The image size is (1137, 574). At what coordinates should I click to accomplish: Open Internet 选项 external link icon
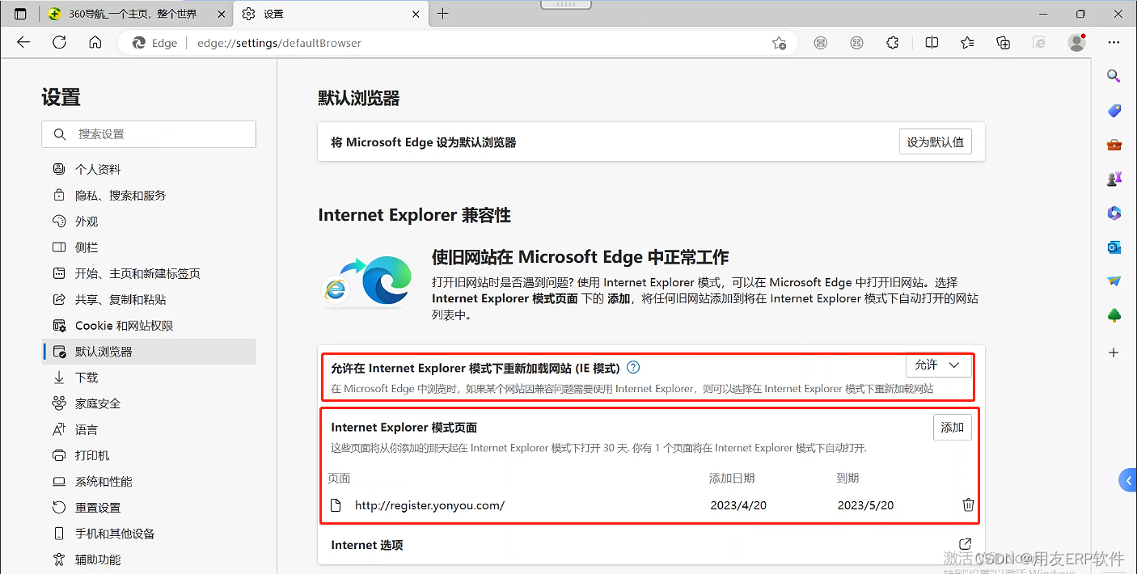coord(964,544)
